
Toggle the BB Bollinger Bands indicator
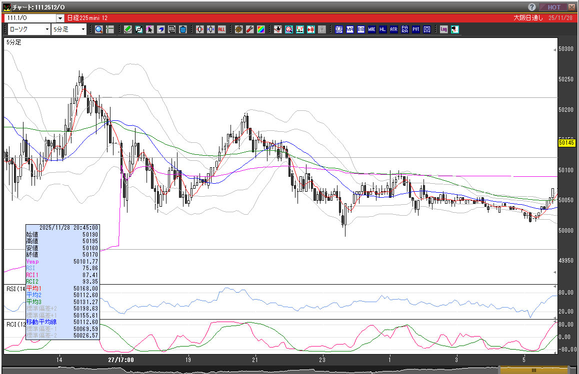(x=360, y=29)
